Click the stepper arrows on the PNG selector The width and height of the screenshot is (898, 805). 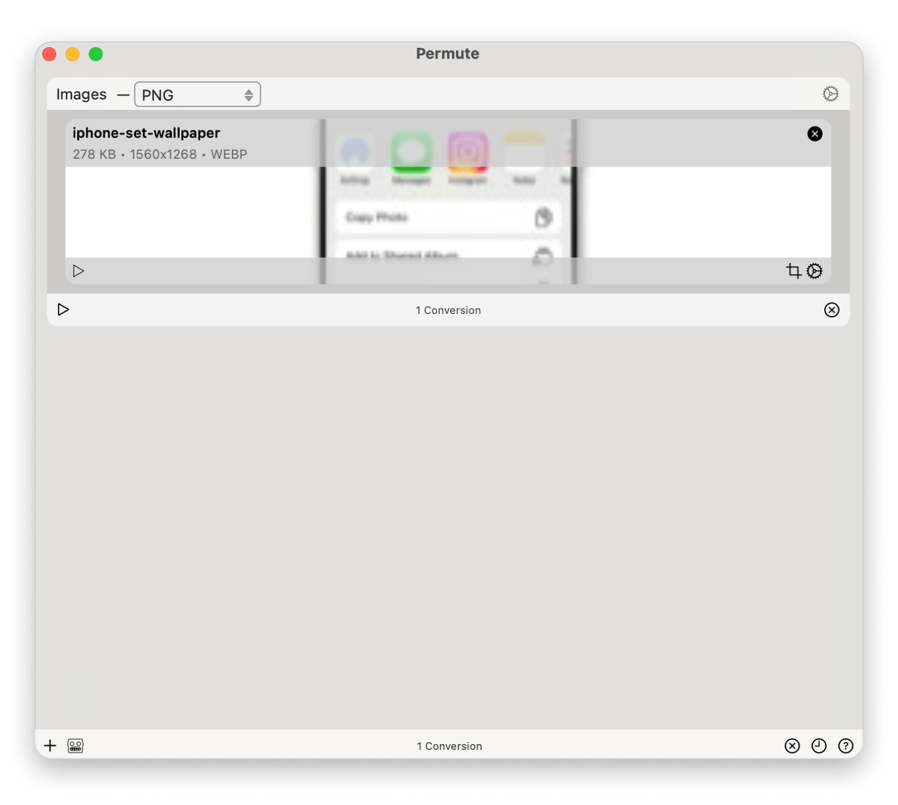249,95
